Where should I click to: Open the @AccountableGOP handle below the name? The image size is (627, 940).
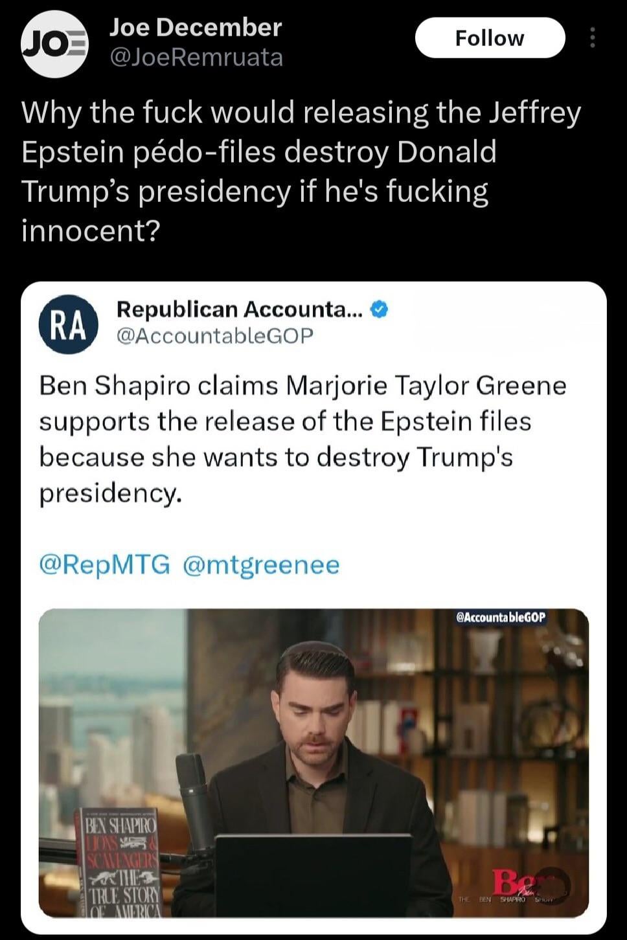coord(214,335)
